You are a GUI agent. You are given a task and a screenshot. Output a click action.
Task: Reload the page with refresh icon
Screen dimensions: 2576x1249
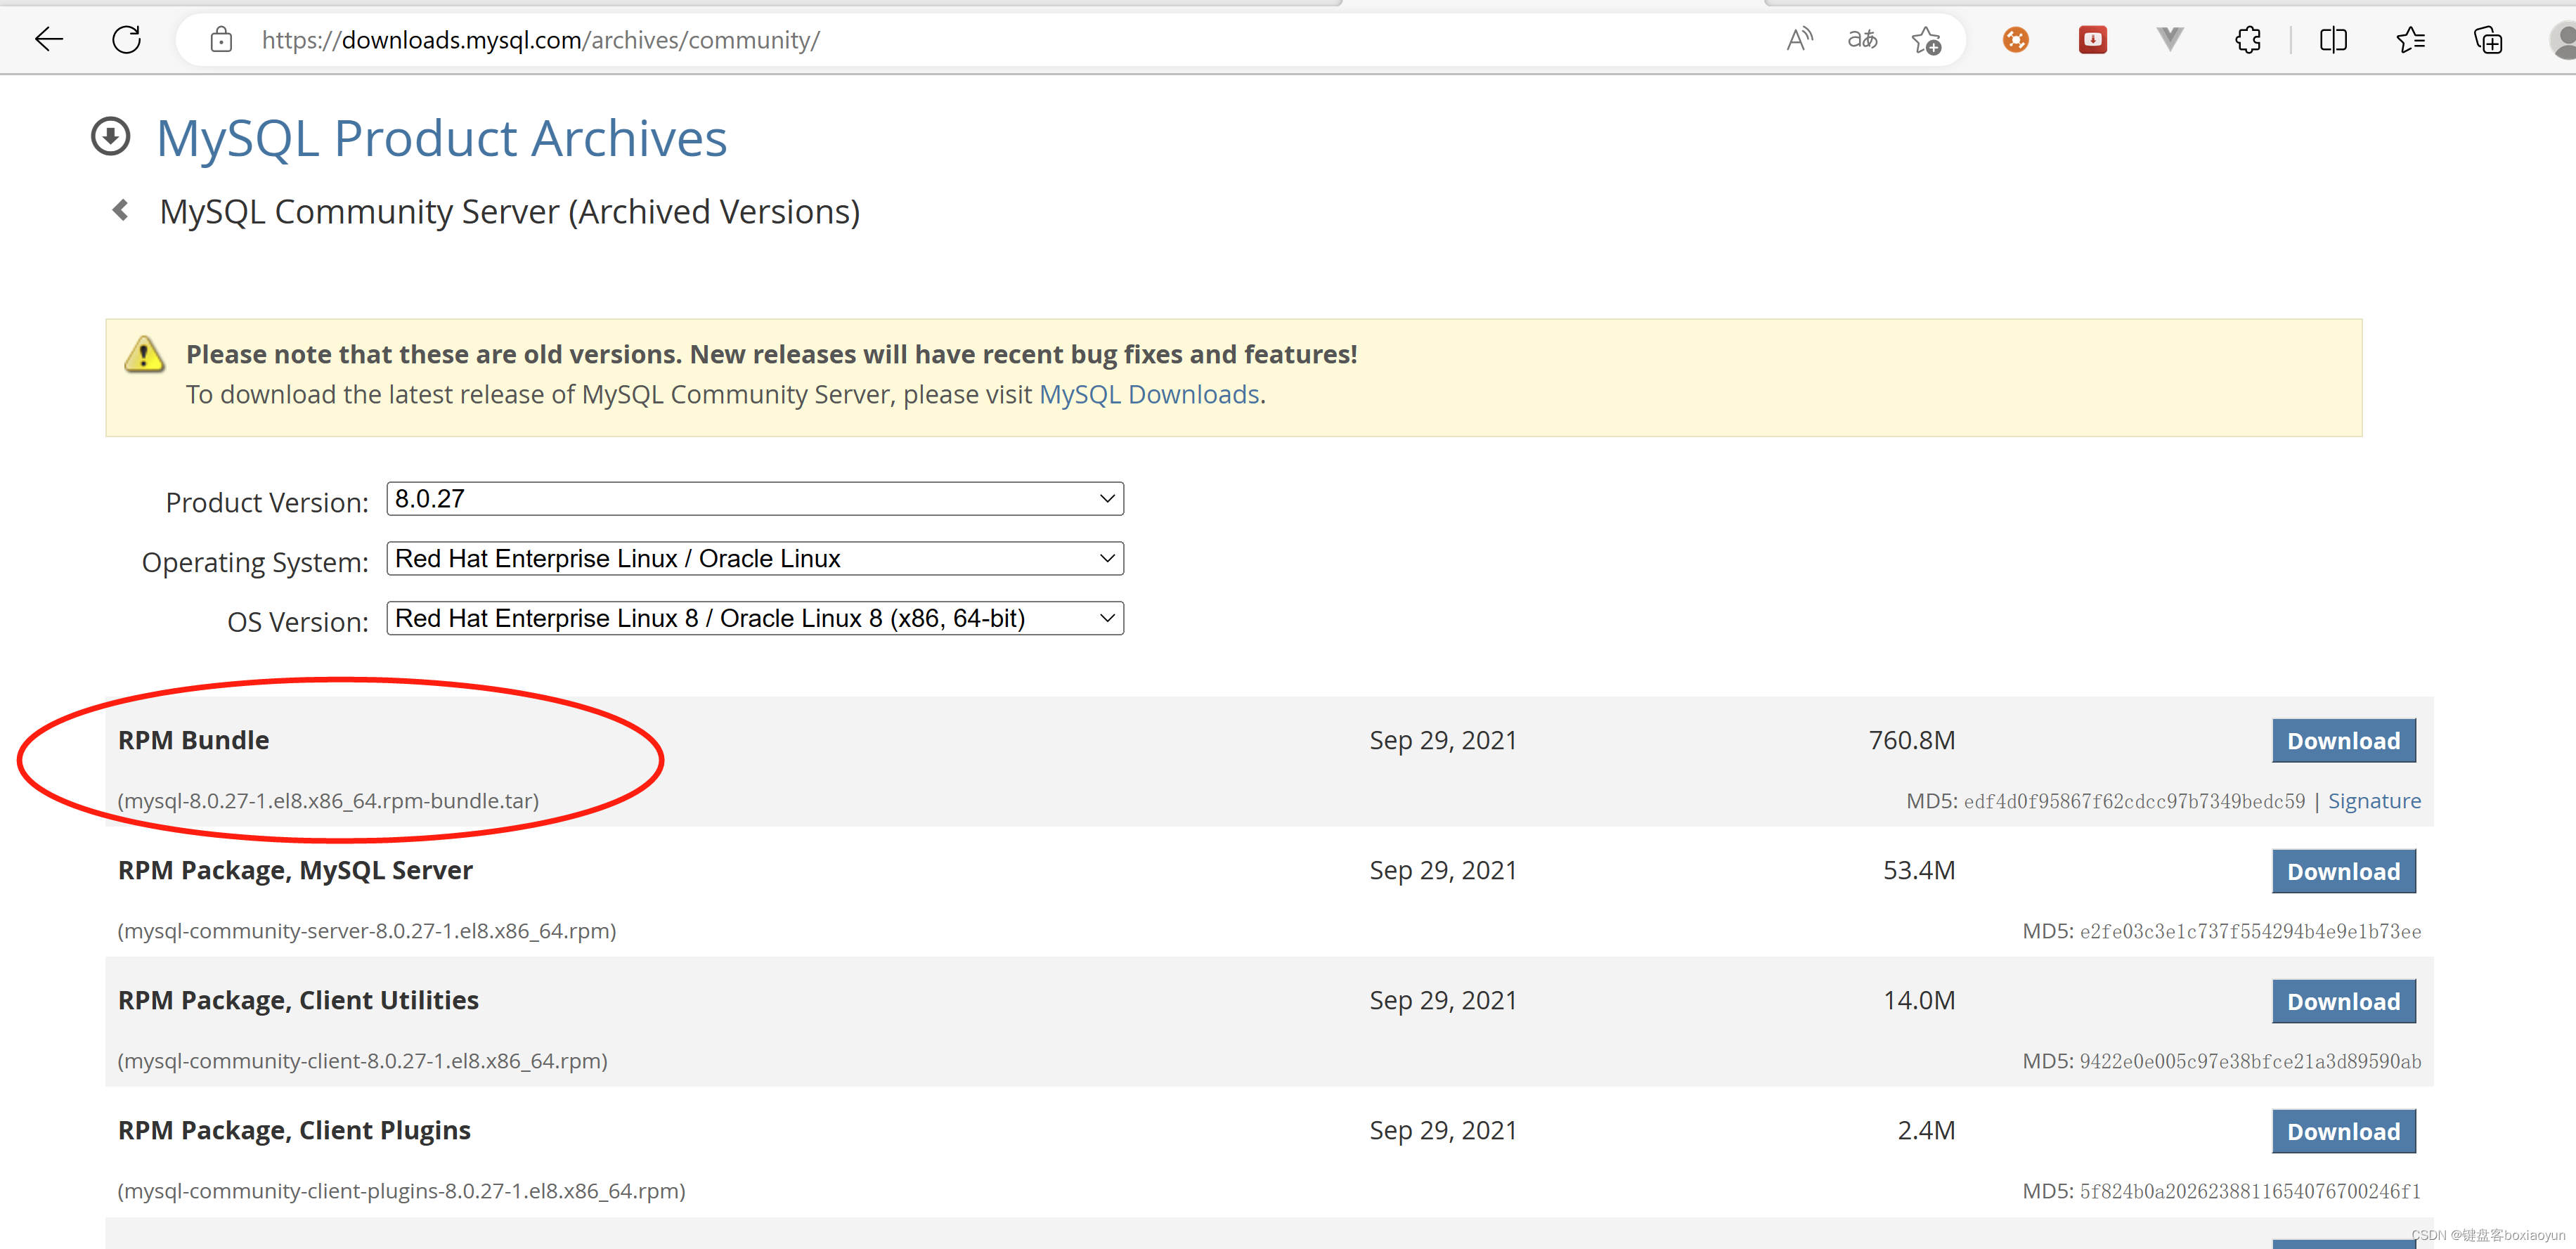127,40
